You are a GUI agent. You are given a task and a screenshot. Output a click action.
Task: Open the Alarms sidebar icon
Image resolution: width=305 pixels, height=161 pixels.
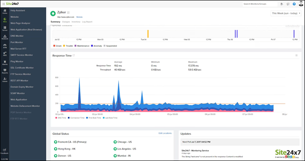click(x=5, y=63)
